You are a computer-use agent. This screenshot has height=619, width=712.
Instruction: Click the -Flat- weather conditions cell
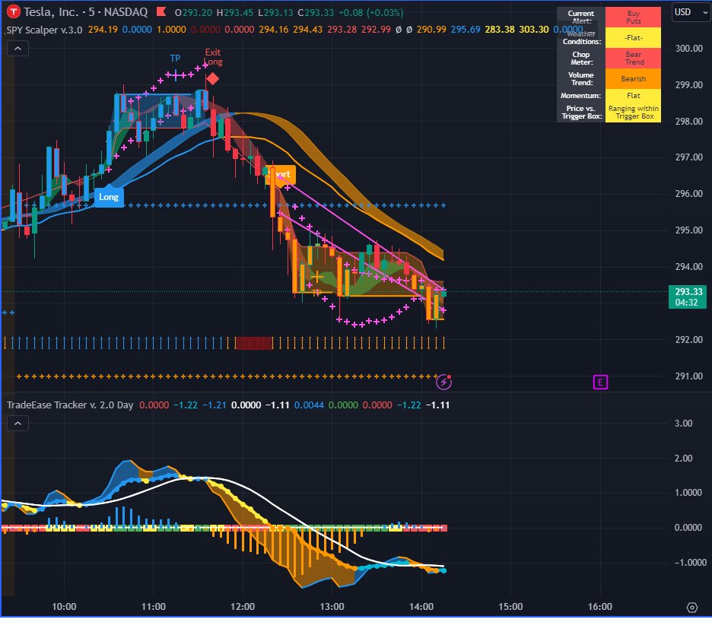coord(633,38)
